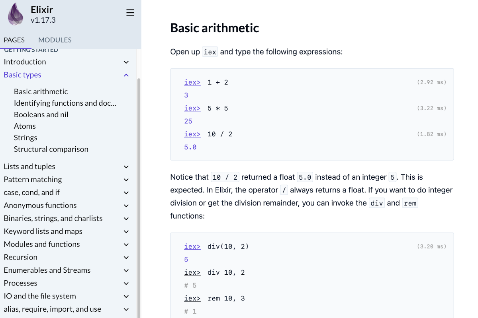Click iex> prompt before div 10, 2
Viewport: 478px width, 318px height.
click(x=192, y=272)
